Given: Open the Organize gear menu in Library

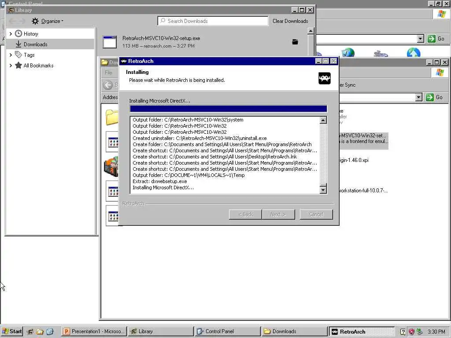Looking at the screenshot, I should (x=48, y=21).
